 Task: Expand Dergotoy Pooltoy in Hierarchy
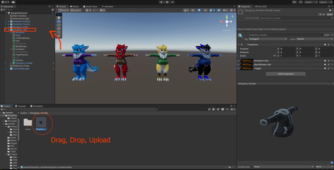click(9, 22)
